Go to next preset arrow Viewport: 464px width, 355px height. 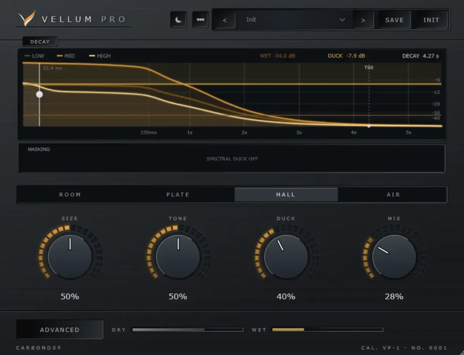pos(363,20)
